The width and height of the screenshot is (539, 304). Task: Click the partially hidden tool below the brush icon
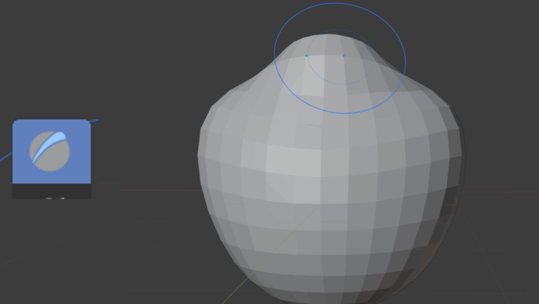tap(52, 192)
